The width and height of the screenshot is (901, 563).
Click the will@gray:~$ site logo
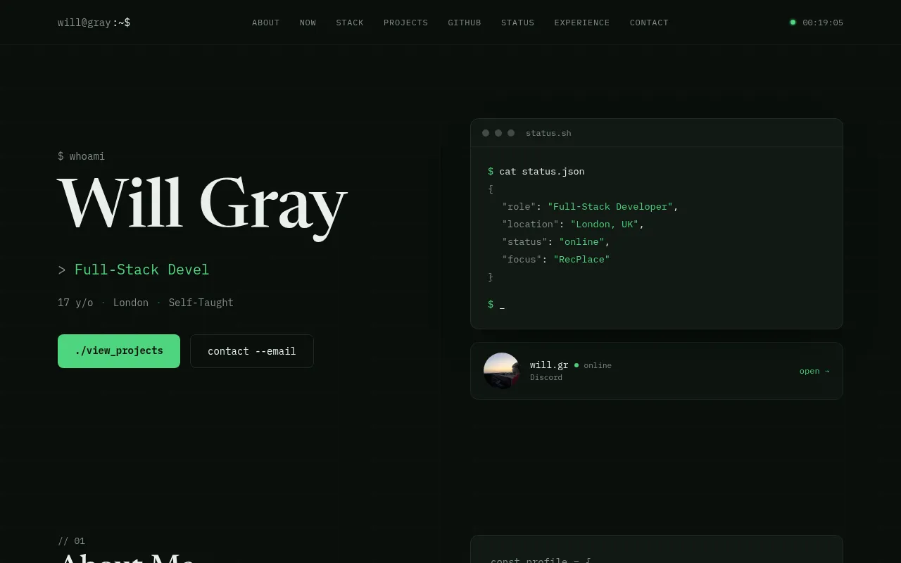point(94,23)
